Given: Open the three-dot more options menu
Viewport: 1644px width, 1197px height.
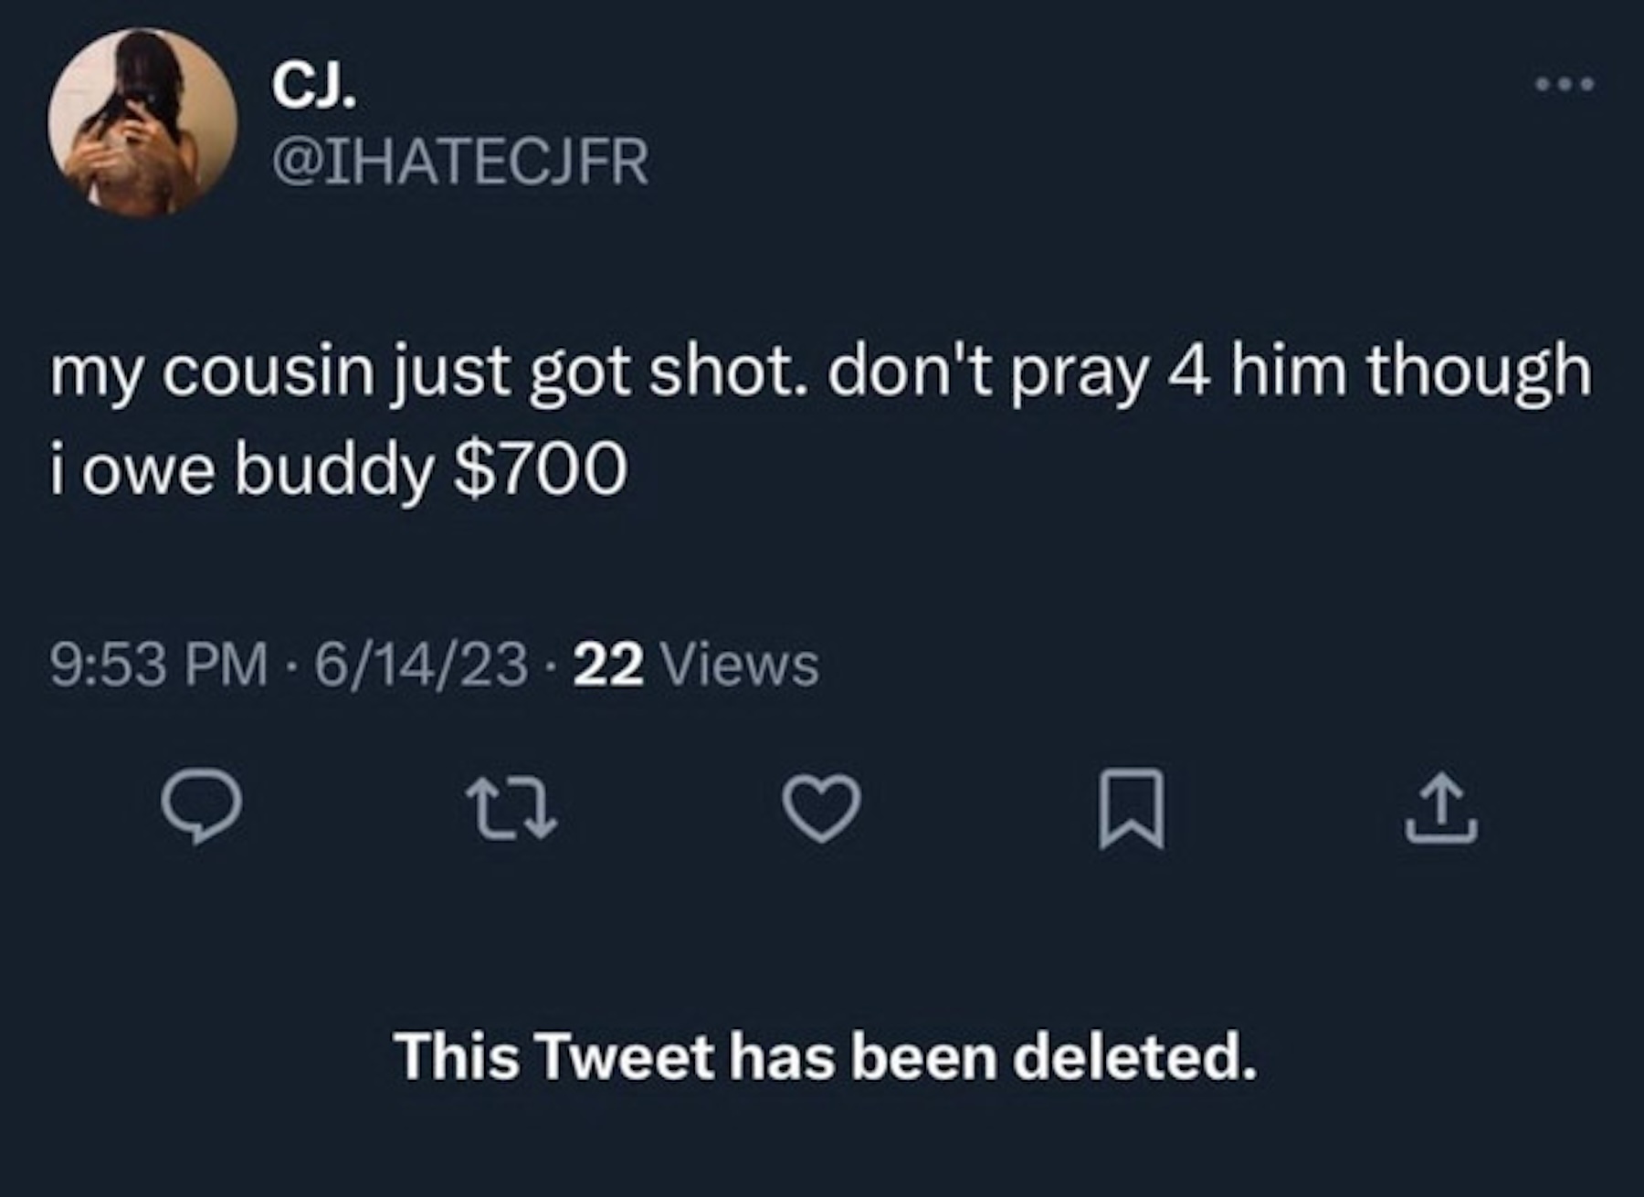Looking at the screenshot, I should [1564, 85].
